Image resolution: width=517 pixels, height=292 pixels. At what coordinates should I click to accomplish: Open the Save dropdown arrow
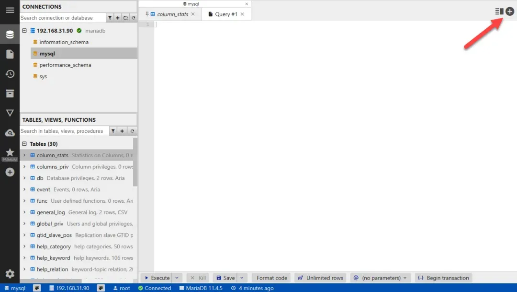(x=242, y=278)
